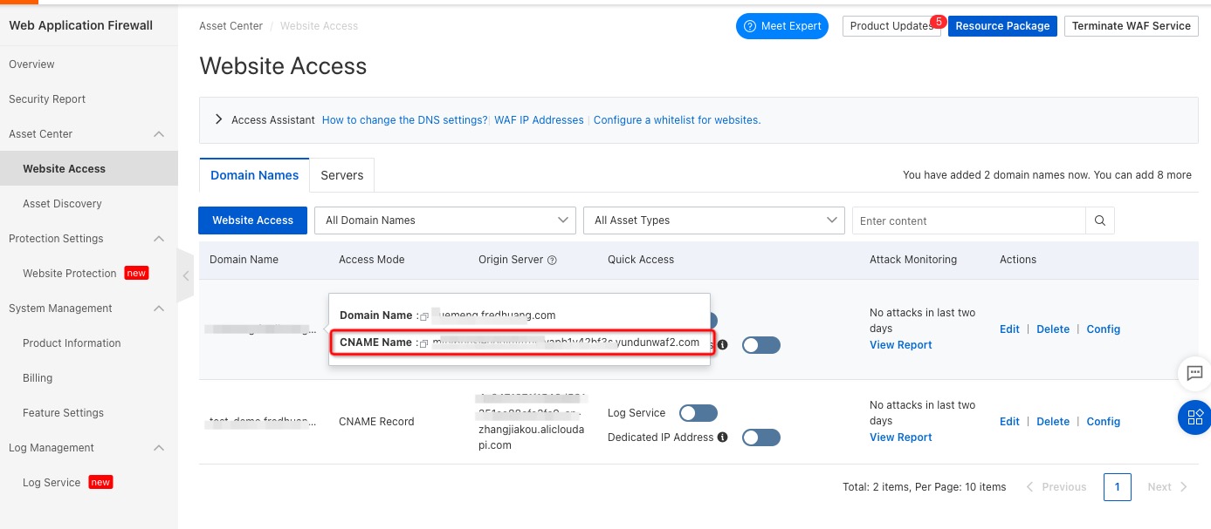Click the Meet Expert button
The height and width of the screenshot is (529, 1211).
click(x=781, y=26)
